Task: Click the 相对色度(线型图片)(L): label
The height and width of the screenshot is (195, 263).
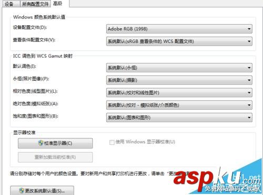Action: coord(35,91)
